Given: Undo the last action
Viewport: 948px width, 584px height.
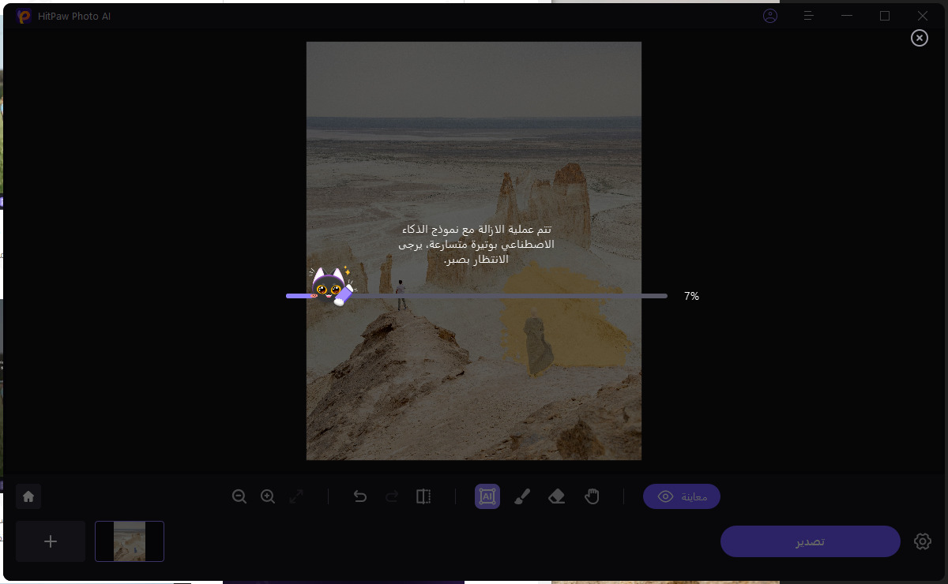Looking at the screenshot, I should (x=360, y=496).
